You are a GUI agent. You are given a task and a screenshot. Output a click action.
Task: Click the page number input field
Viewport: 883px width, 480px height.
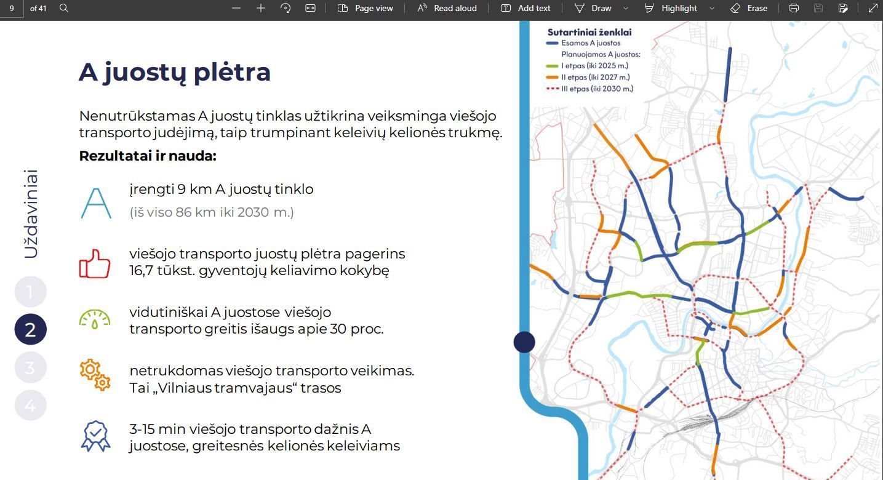12,8
